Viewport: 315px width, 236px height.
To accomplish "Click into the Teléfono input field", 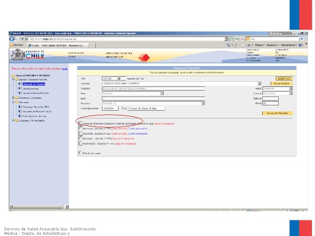I will tap(270, 98).
